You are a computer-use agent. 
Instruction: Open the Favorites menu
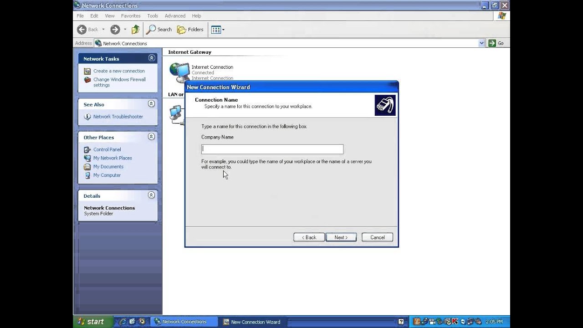pyautogui.click(x=131, y=15)
